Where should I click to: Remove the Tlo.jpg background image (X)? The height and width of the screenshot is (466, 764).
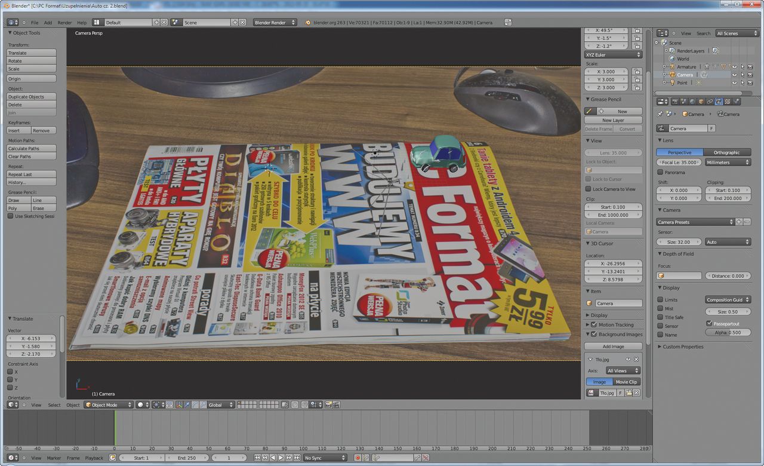pyautogui.click(x=636, y=359)
